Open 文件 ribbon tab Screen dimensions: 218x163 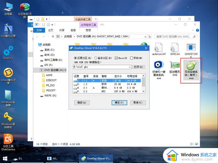[x=39, y=30]
